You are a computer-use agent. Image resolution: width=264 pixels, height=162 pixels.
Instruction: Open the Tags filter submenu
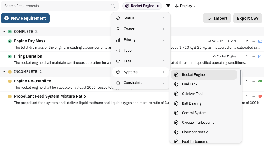click(141, 61)
